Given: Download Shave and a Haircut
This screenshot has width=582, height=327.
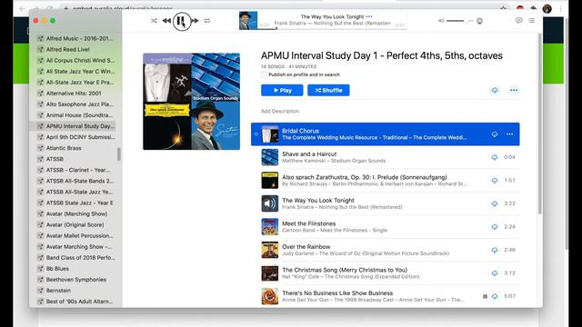Looking at the screenshot, I should tap(495, 157).
